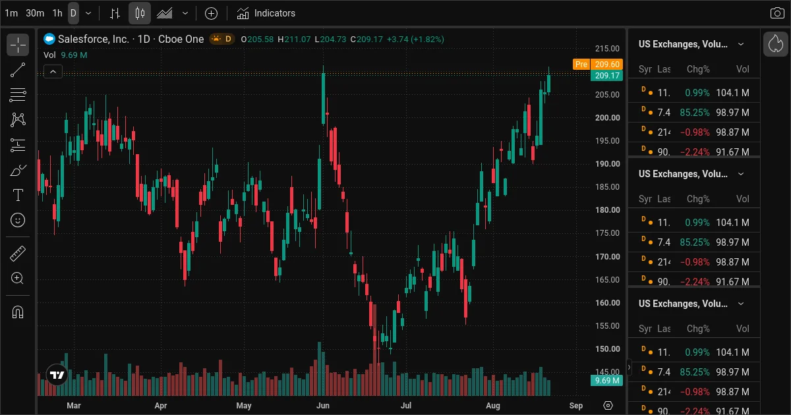This screenshot has height=415, width=791.
Task: Open chart settings gear near time axis
Action: pyautogui.click(x=608, y=405)
